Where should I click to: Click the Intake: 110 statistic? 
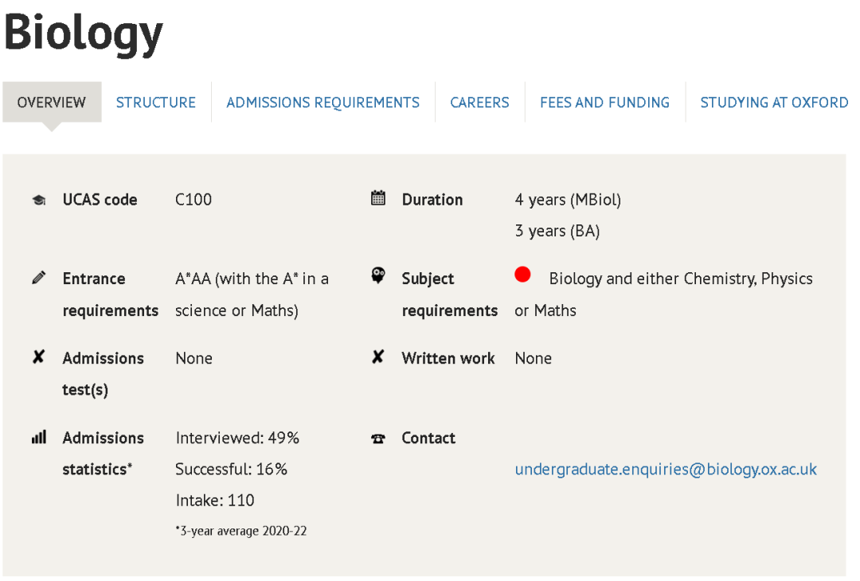[x=215, y=501]
